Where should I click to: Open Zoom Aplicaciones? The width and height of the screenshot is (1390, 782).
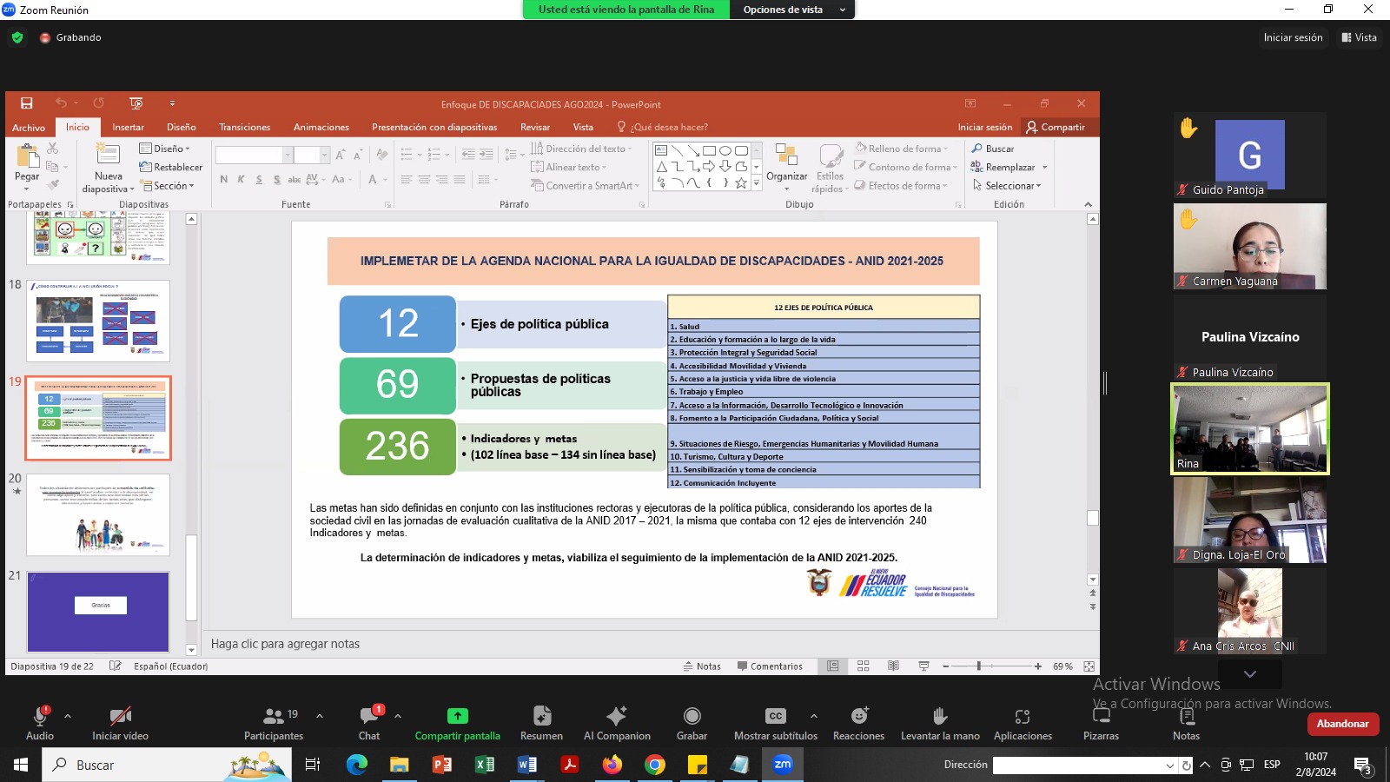coord(1023,722)
